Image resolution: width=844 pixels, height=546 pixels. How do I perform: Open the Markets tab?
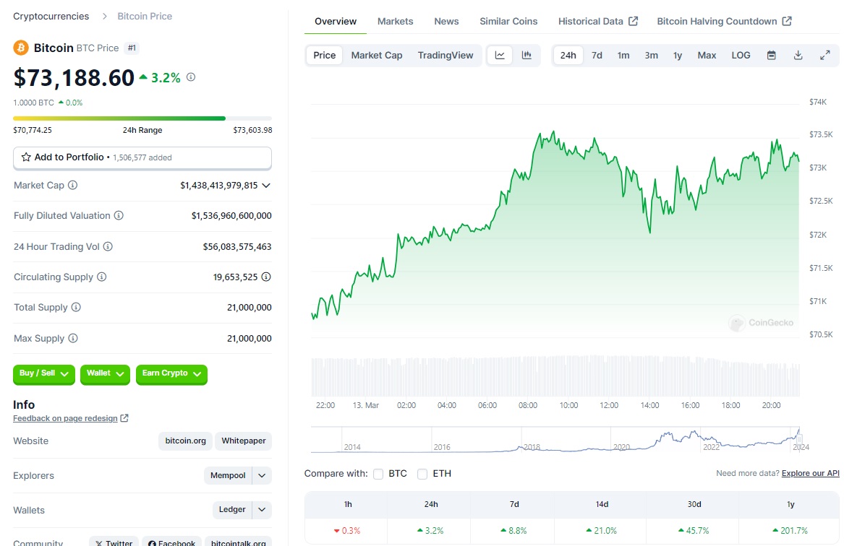[395, 22]
